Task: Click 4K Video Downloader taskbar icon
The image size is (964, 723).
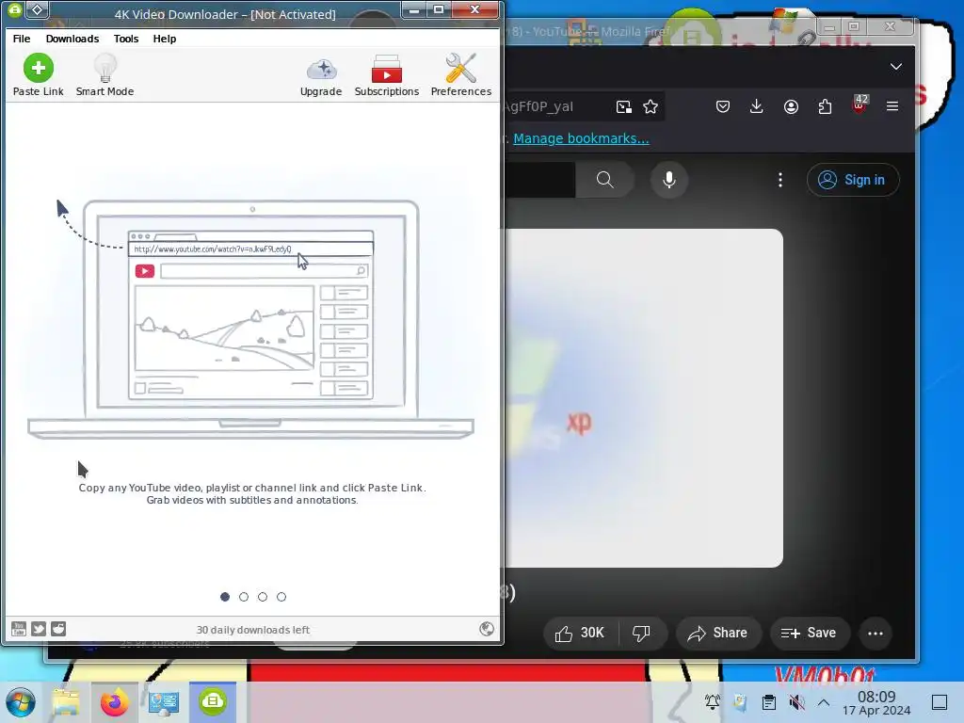Action: tap(213, 702)
